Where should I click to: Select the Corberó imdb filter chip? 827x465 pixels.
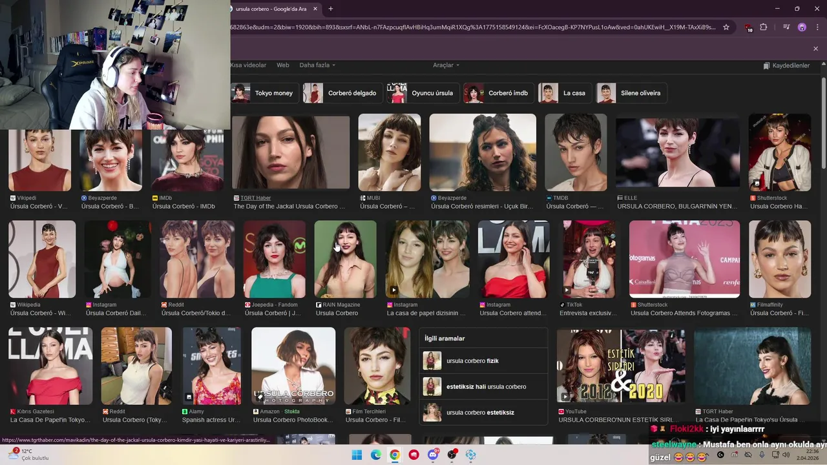pos(499,93)
